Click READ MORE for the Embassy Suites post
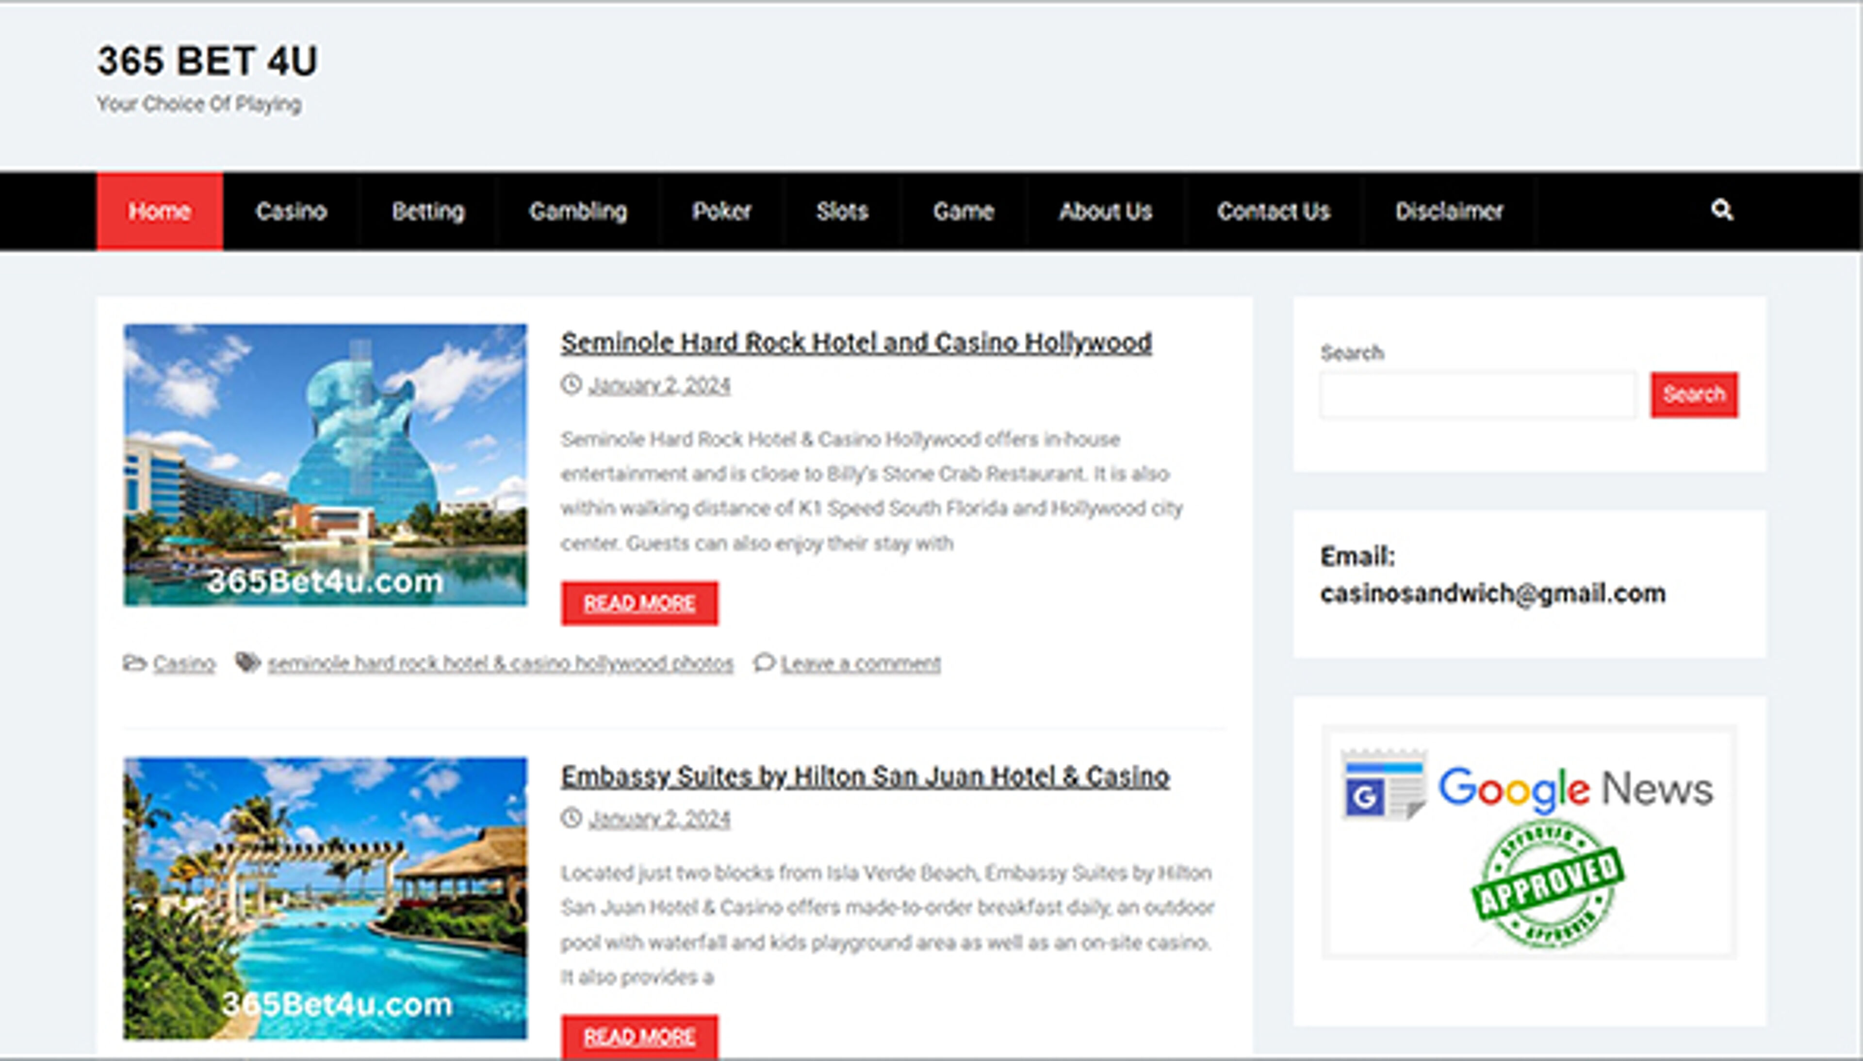The image size is (1863, 1061). [x=639, y=1035]
